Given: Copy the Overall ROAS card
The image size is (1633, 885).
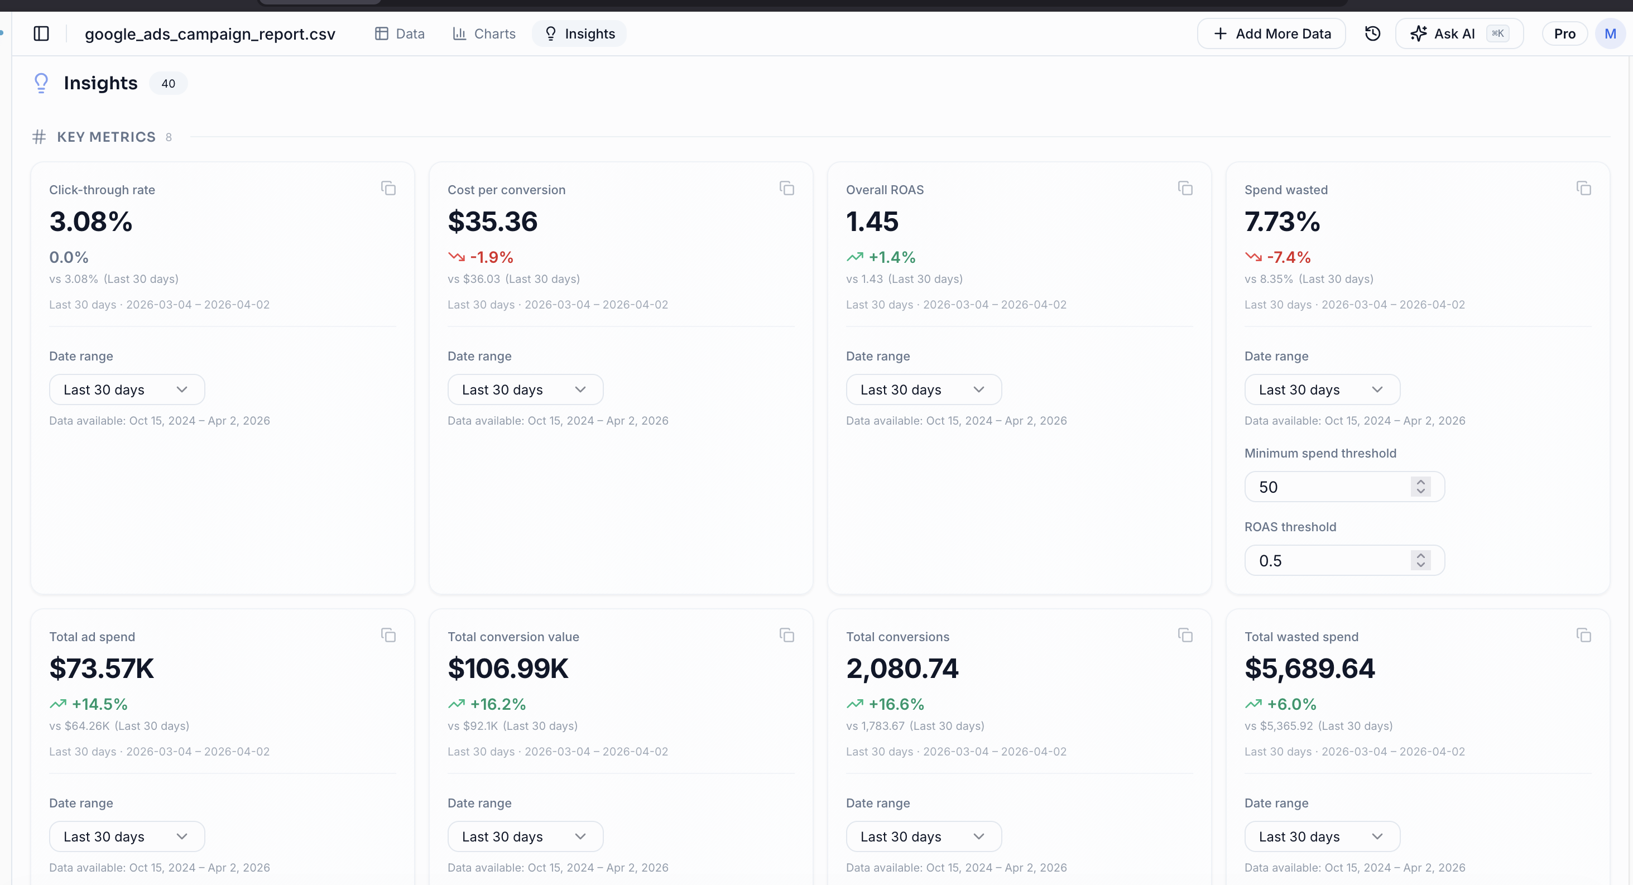Looking at the screenshot, I should pyautogui.click(x=1185, y=187).
